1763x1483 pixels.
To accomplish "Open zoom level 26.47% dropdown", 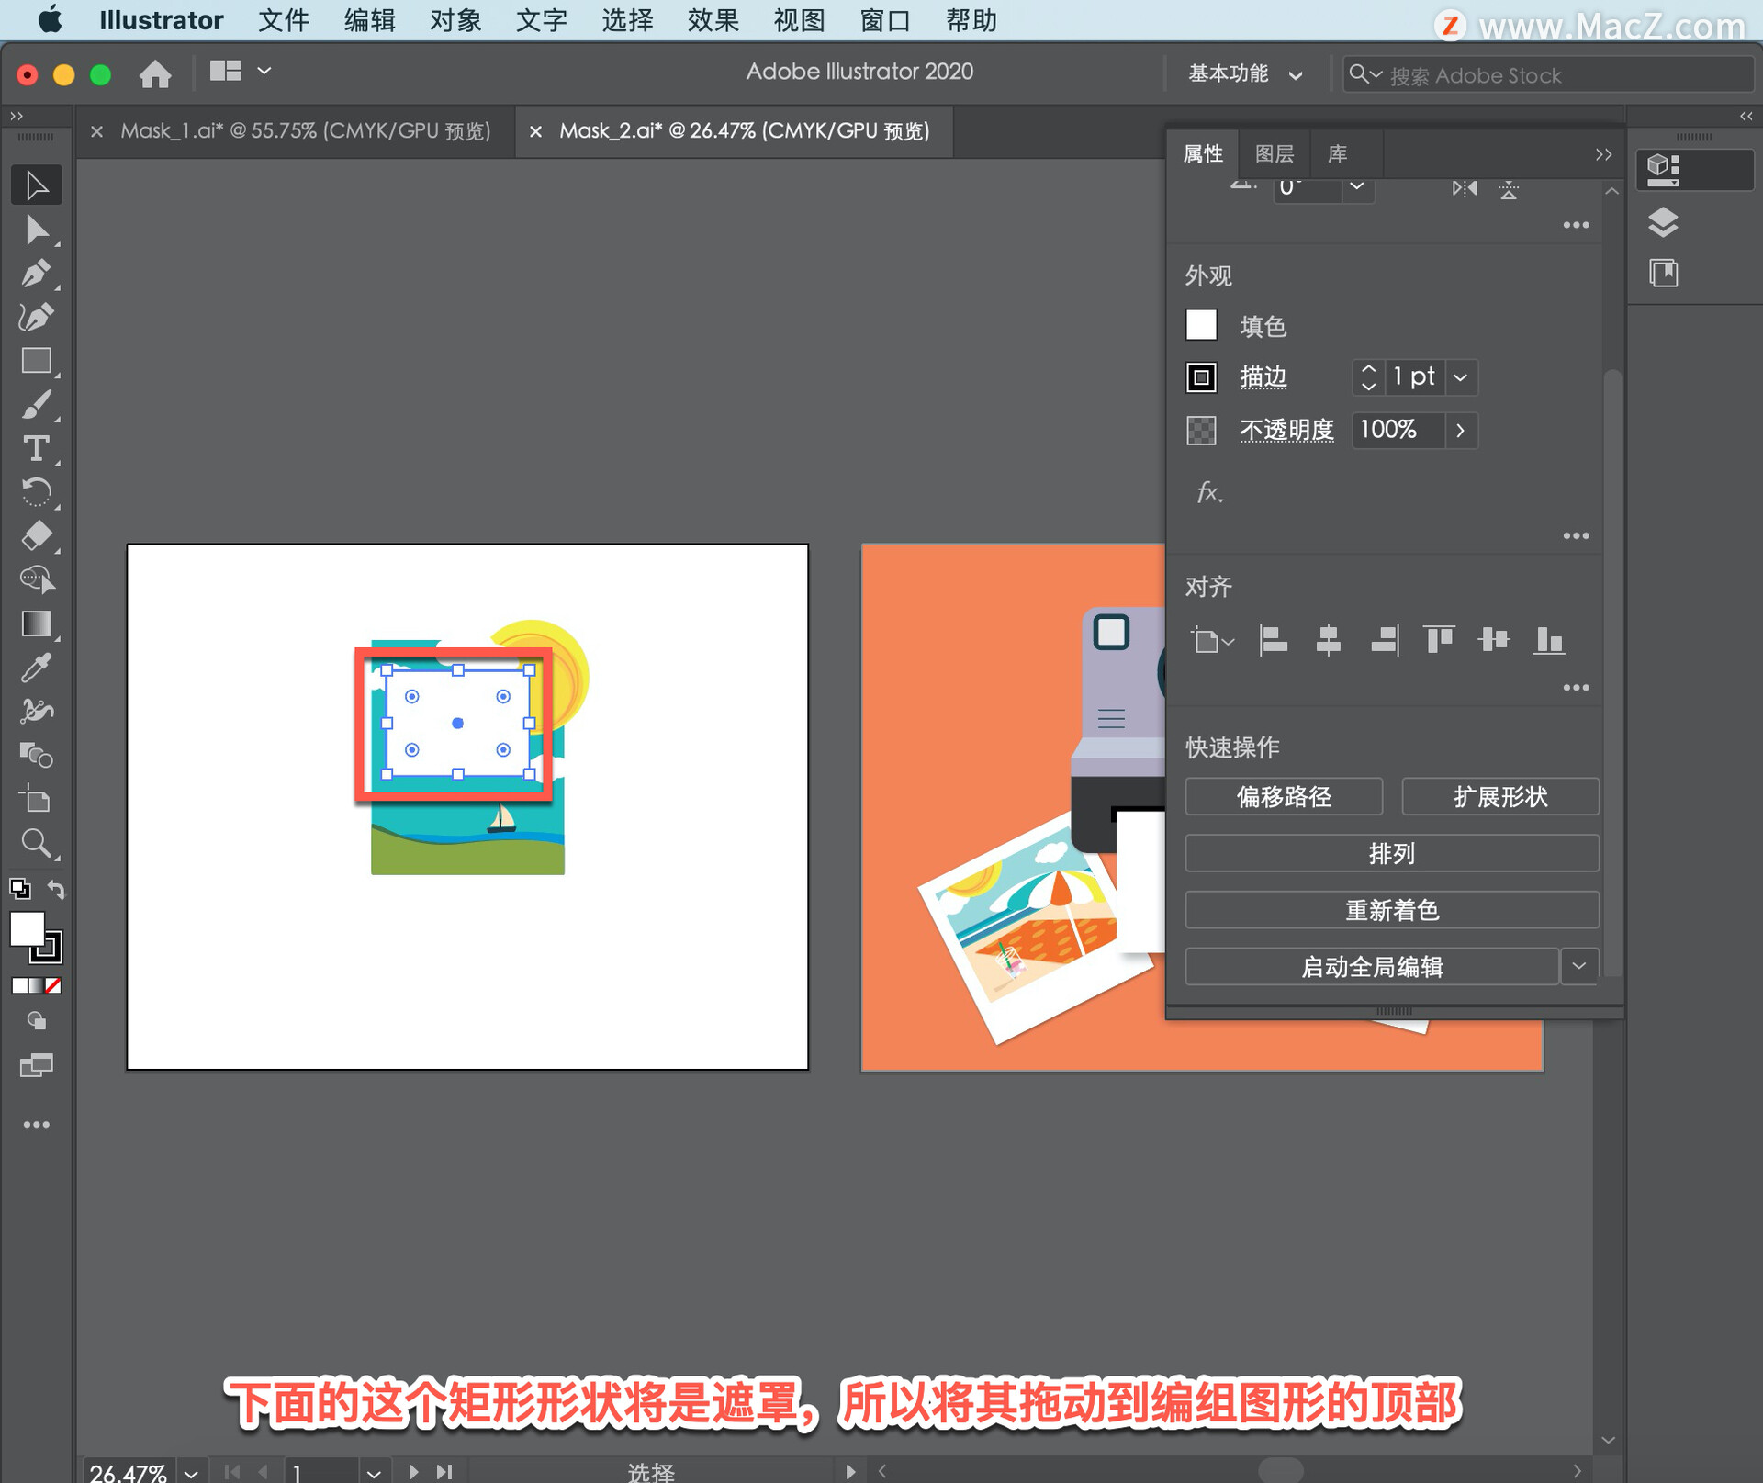I will click(190, 1472).
